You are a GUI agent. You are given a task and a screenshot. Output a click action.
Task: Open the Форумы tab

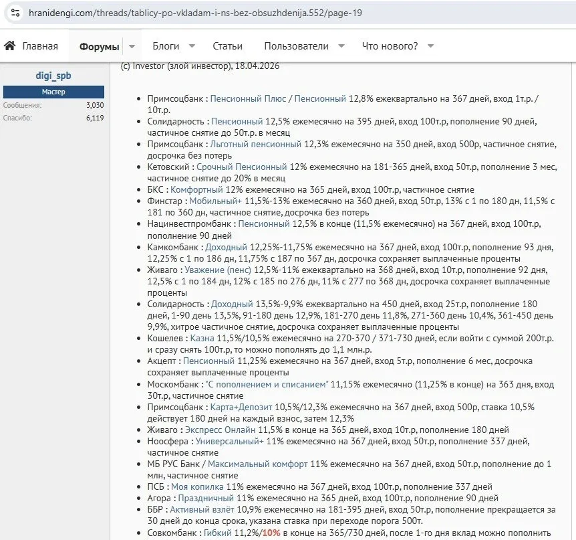(x=99, y=46)
